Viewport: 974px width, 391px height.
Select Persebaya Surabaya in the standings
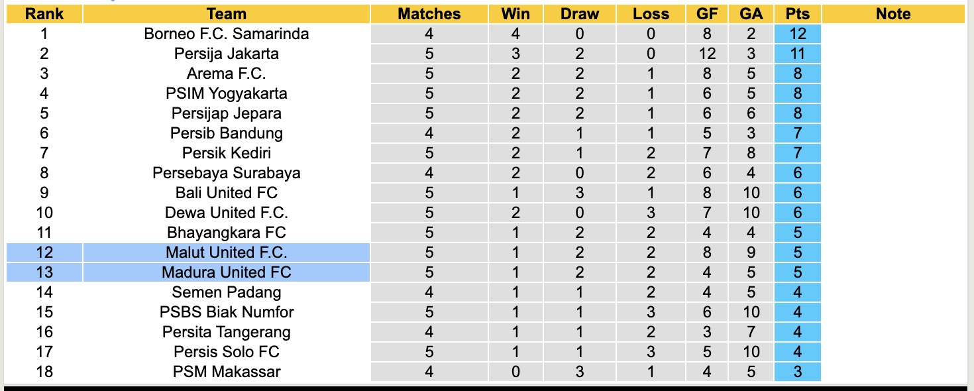pos(226,173)
